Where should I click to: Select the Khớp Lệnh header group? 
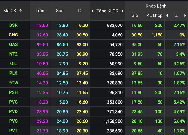(156, 6)
